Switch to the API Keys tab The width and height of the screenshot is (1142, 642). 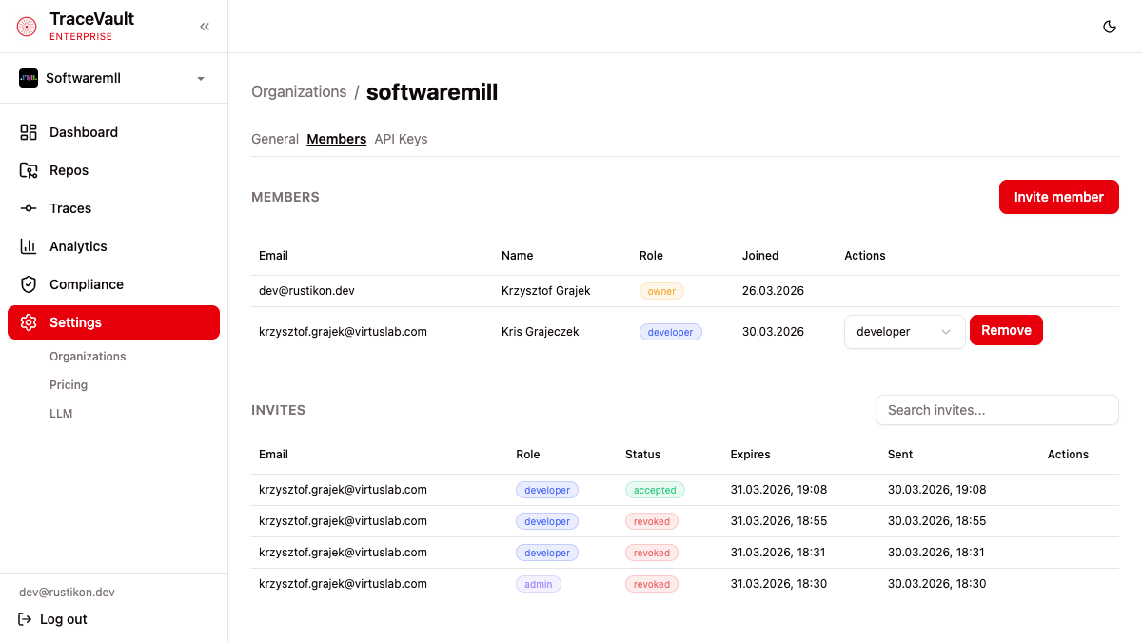pyautogui.click(x=401, y=139)
